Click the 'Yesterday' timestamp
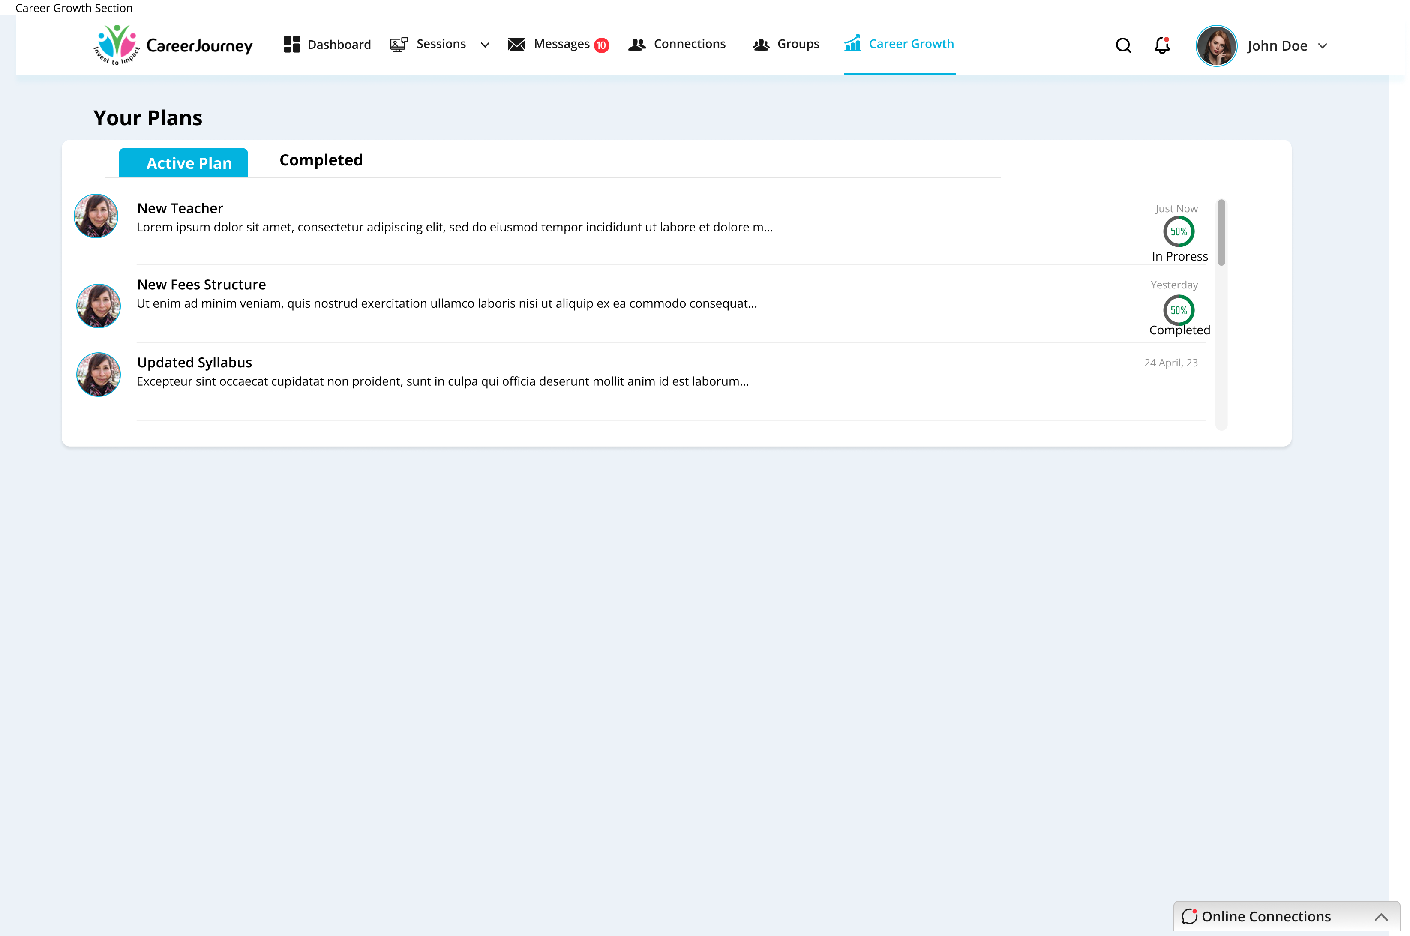Viewport: 1410px width, 936px height. tap(1173, 285)
